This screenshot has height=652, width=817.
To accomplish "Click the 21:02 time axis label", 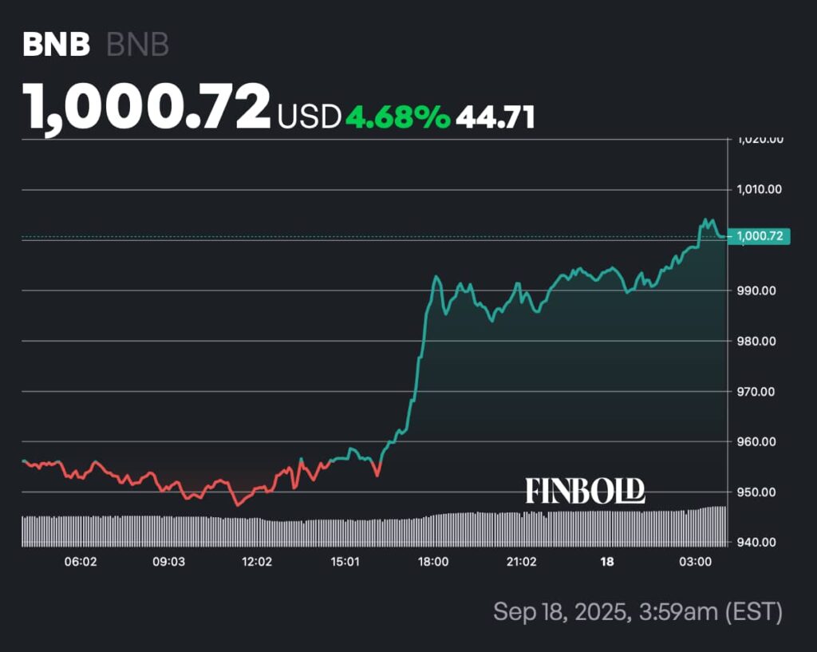I will [521, 562].
